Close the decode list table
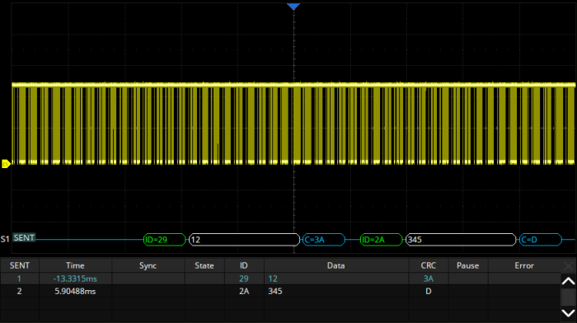 (x=568, y=265)
